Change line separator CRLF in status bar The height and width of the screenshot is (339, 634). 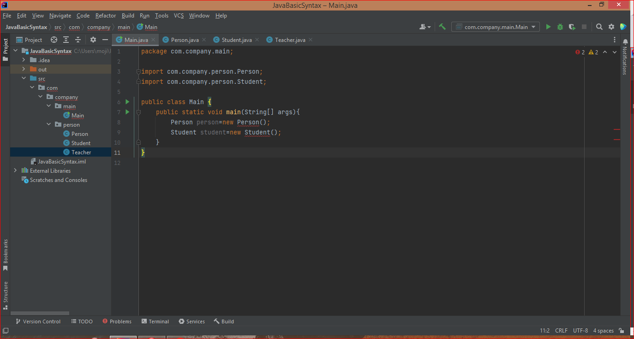[561, 331]
